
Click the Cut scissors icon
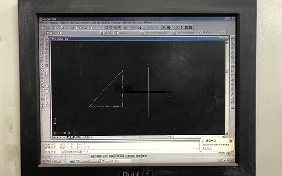tap(72, 28)
